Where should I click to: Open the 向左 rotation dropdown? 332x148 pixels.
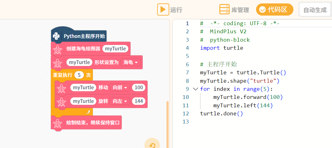click(120, 101)
